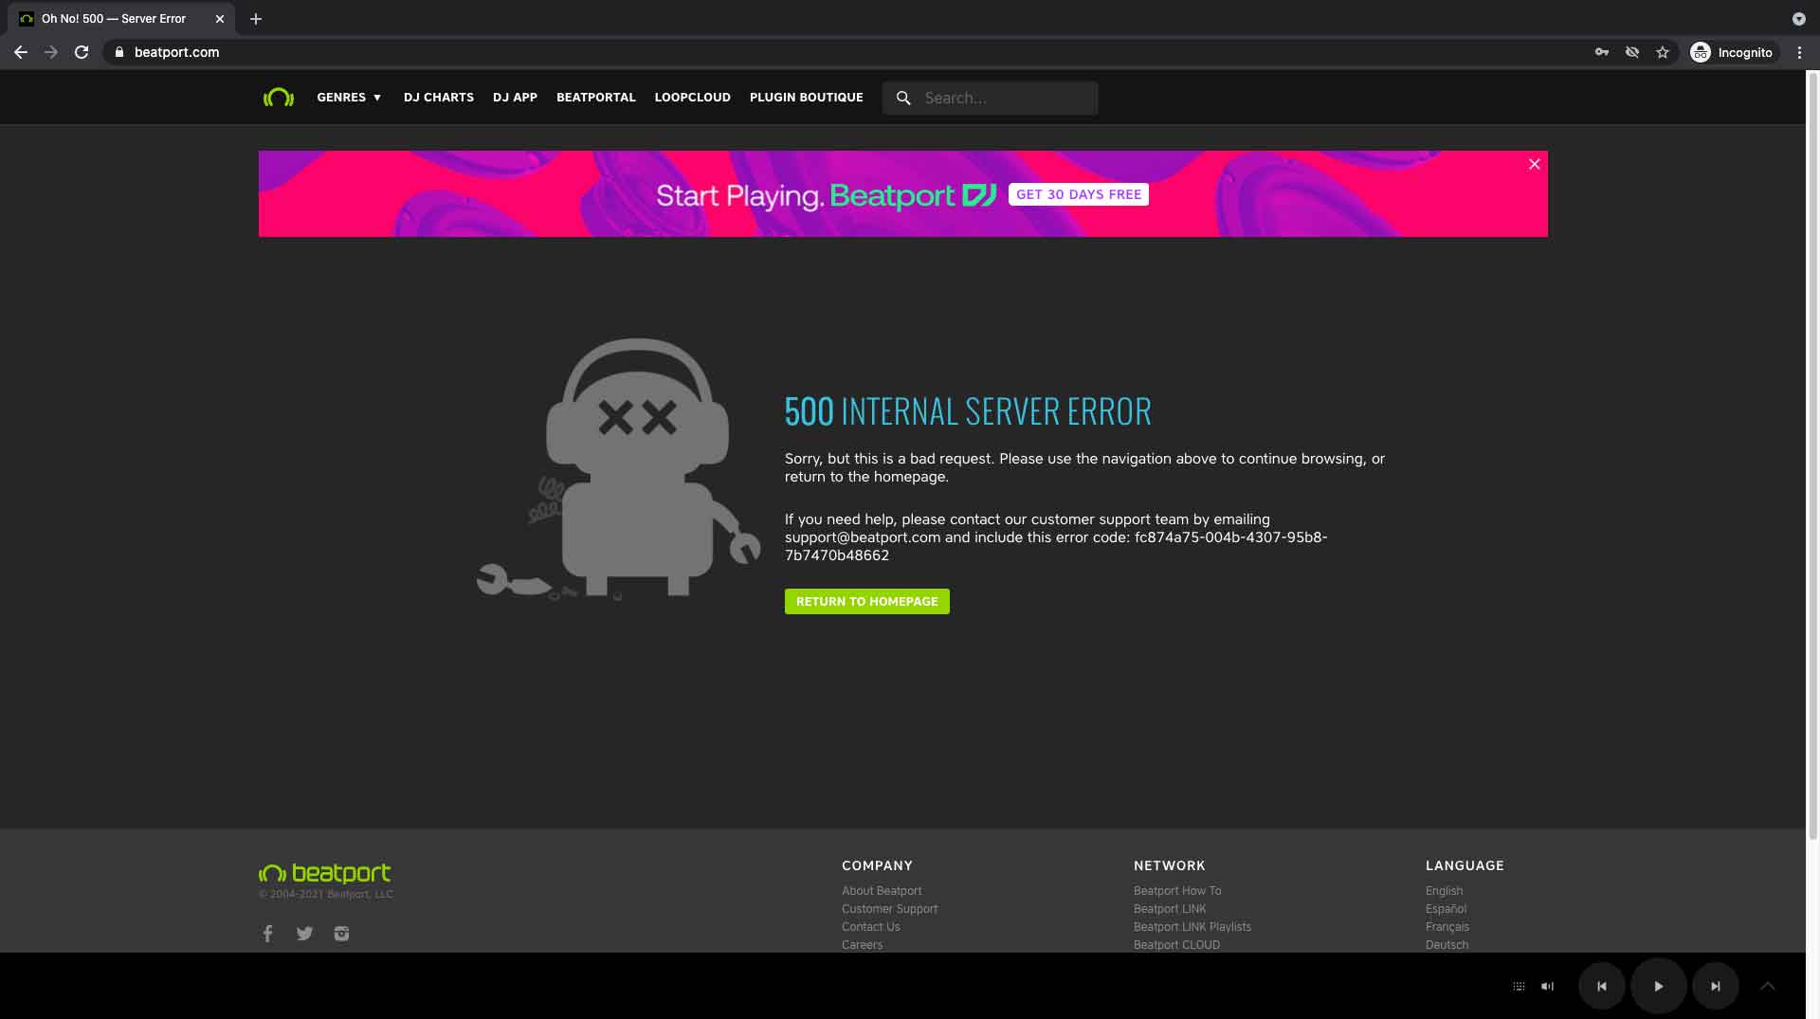This screenshot has height=1019, width=1820.
Task: Expand the Genres dropdown menu
Action: tap(349, 98)
